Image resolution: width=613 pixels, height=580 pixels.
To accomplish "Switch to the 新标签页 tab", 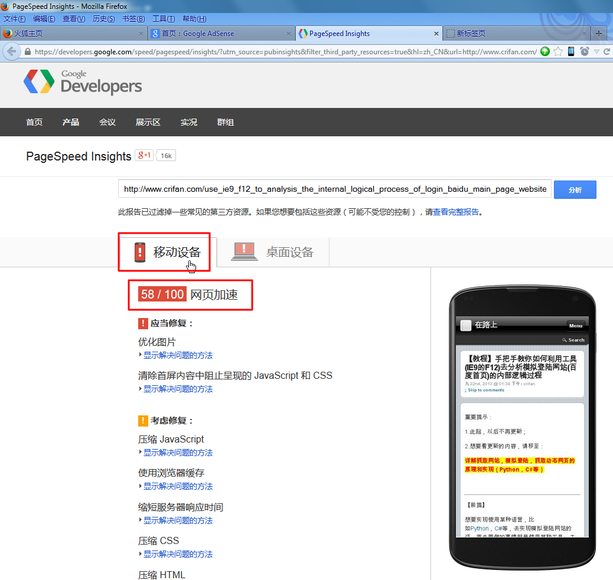I will (x=516, y=34).
